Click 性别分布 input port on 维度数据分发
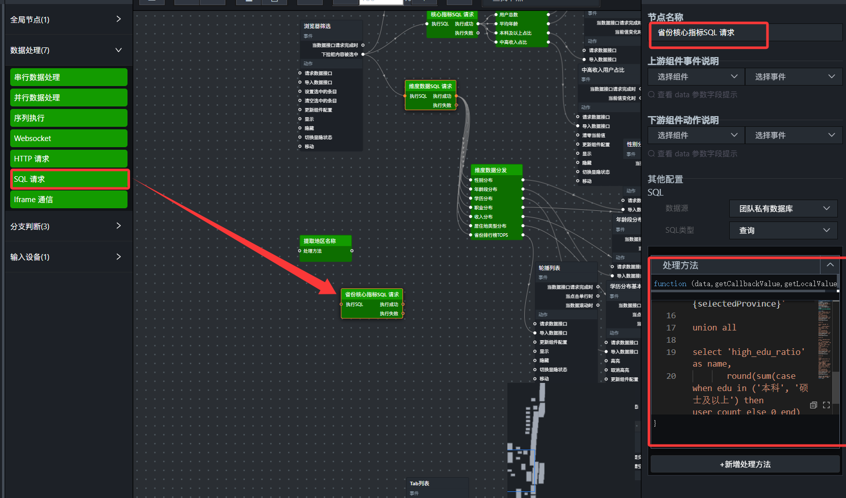The image size is (846, 498). point(471,180)
